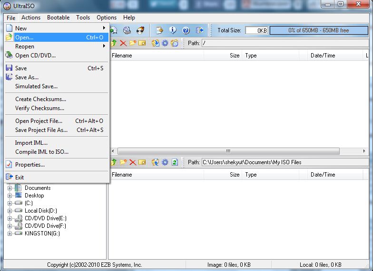Open the Reopen submenu arrow
Screen dimensions: 373x271
tap(104, 46)
